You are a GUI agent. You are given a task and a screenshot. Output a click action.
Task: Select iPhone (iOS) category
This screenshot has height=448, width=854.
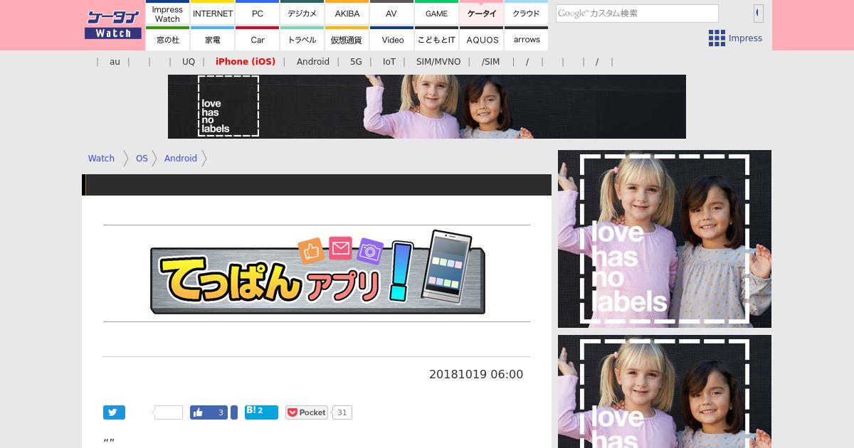point(246,62)
